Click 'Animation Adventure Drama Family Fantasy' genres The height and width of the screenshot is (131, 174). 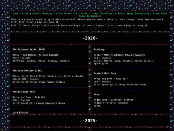click(39, 82)
